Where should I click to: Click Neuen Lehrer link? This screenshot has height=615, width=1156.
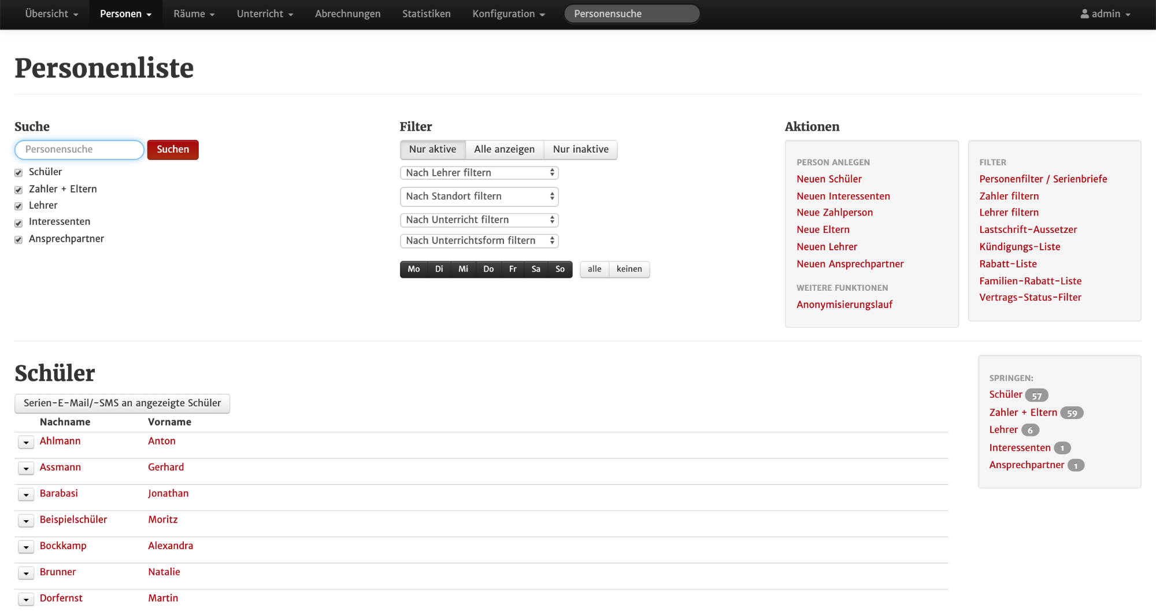(x=827, y=247)
